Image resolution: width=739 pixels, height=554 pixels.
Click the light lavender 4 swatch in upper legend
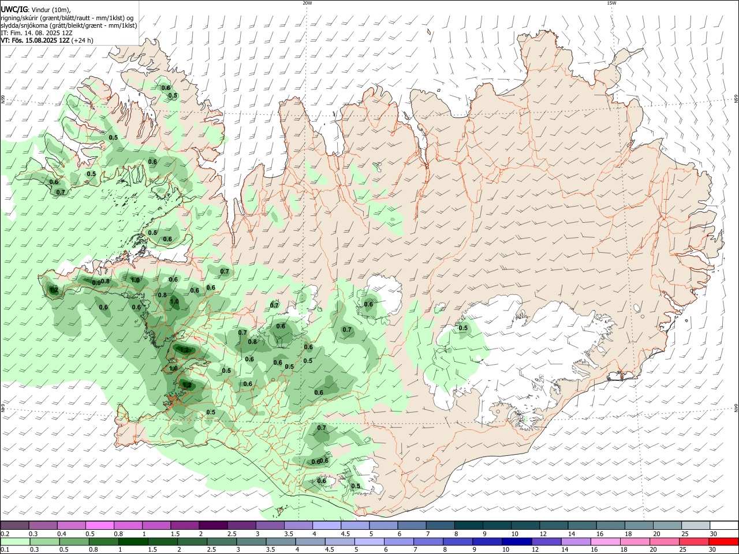coord(327,525)
